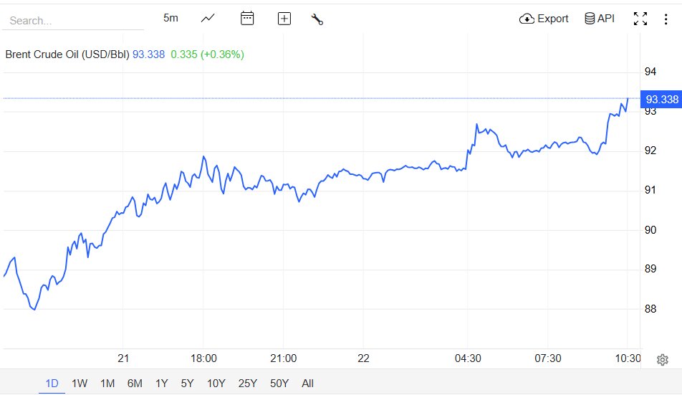682x395 pixels.
Task: Choose the 5Y time range
Action: pyautogui.click(x=187, y=384)
